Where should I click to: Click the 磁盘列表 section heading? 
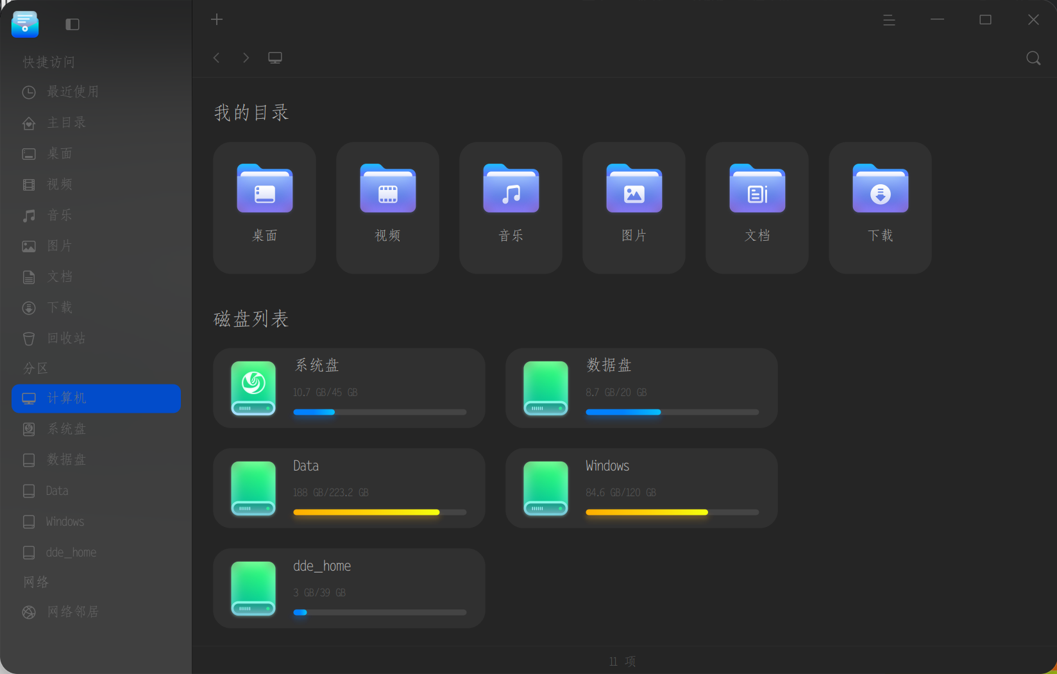click(x=251, y=318)
